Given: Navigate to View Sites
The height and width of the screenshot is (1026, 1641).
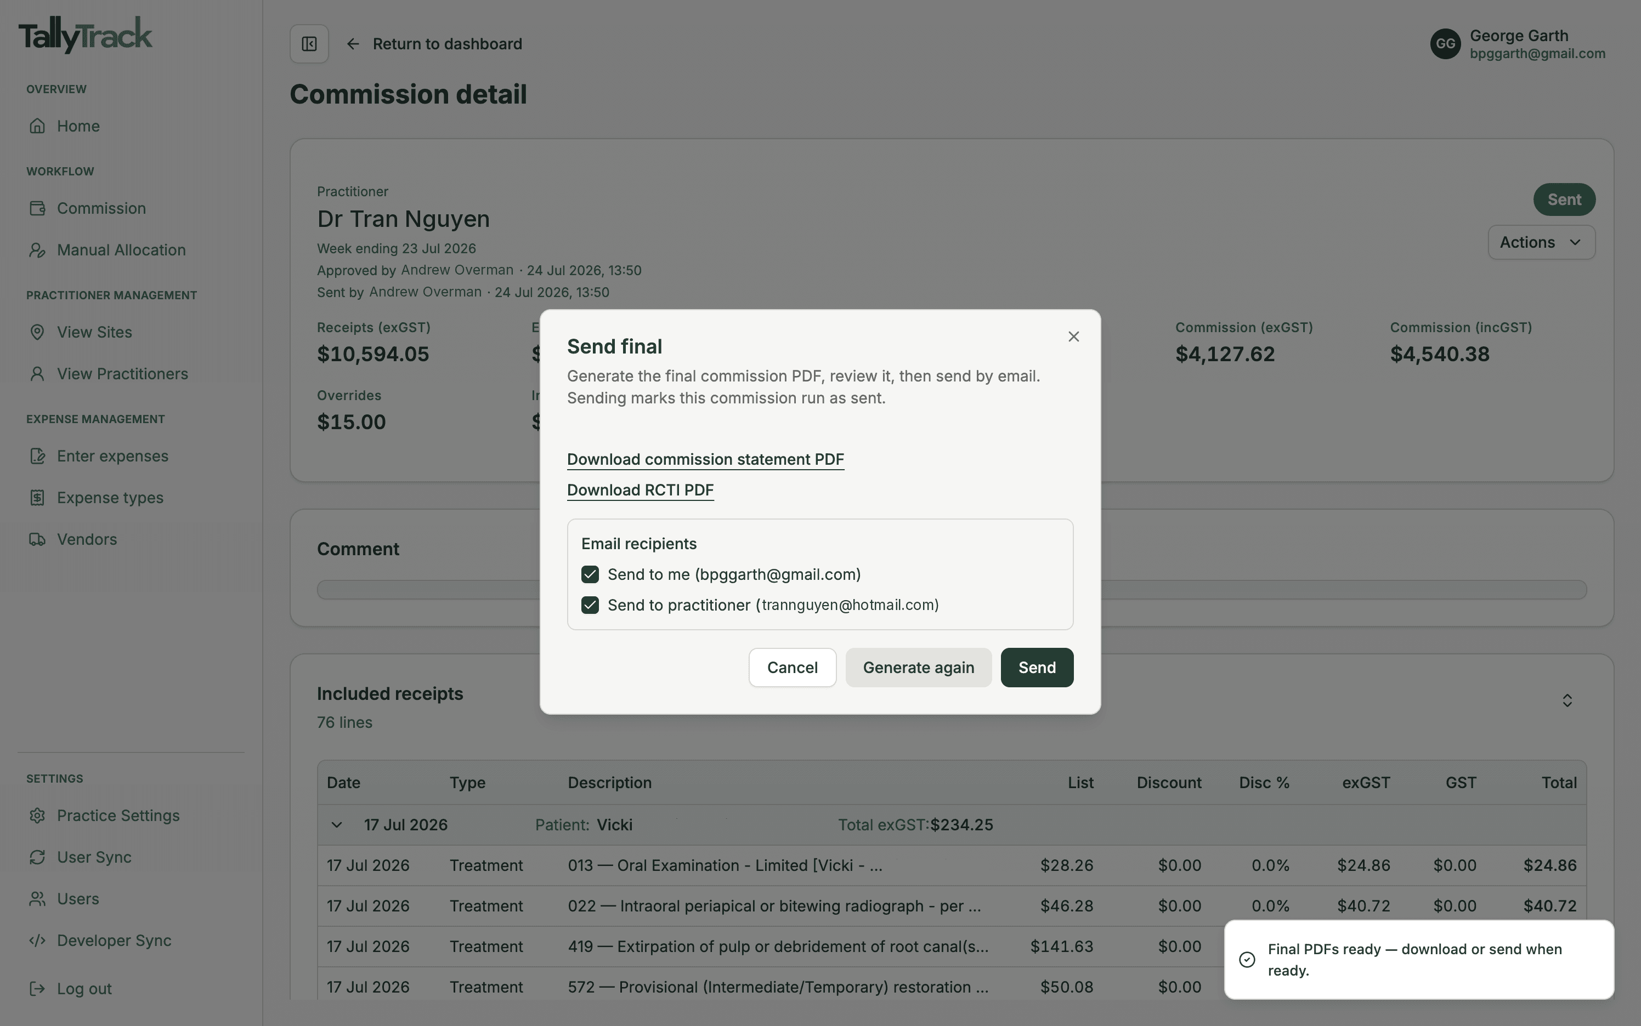Looking at the screenshot, I should tap(94, 333).
